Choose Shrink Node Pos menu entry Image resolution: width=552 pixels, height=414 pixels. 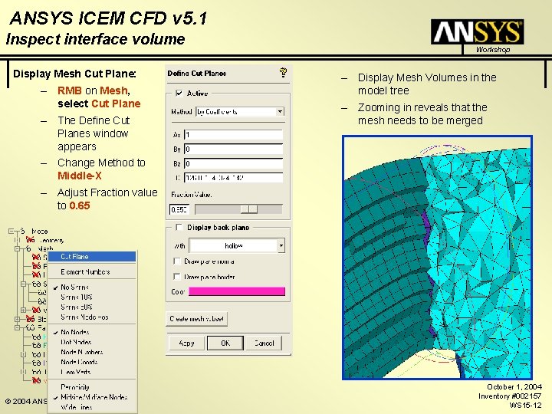pyautogui.click(x=92, y=317)
